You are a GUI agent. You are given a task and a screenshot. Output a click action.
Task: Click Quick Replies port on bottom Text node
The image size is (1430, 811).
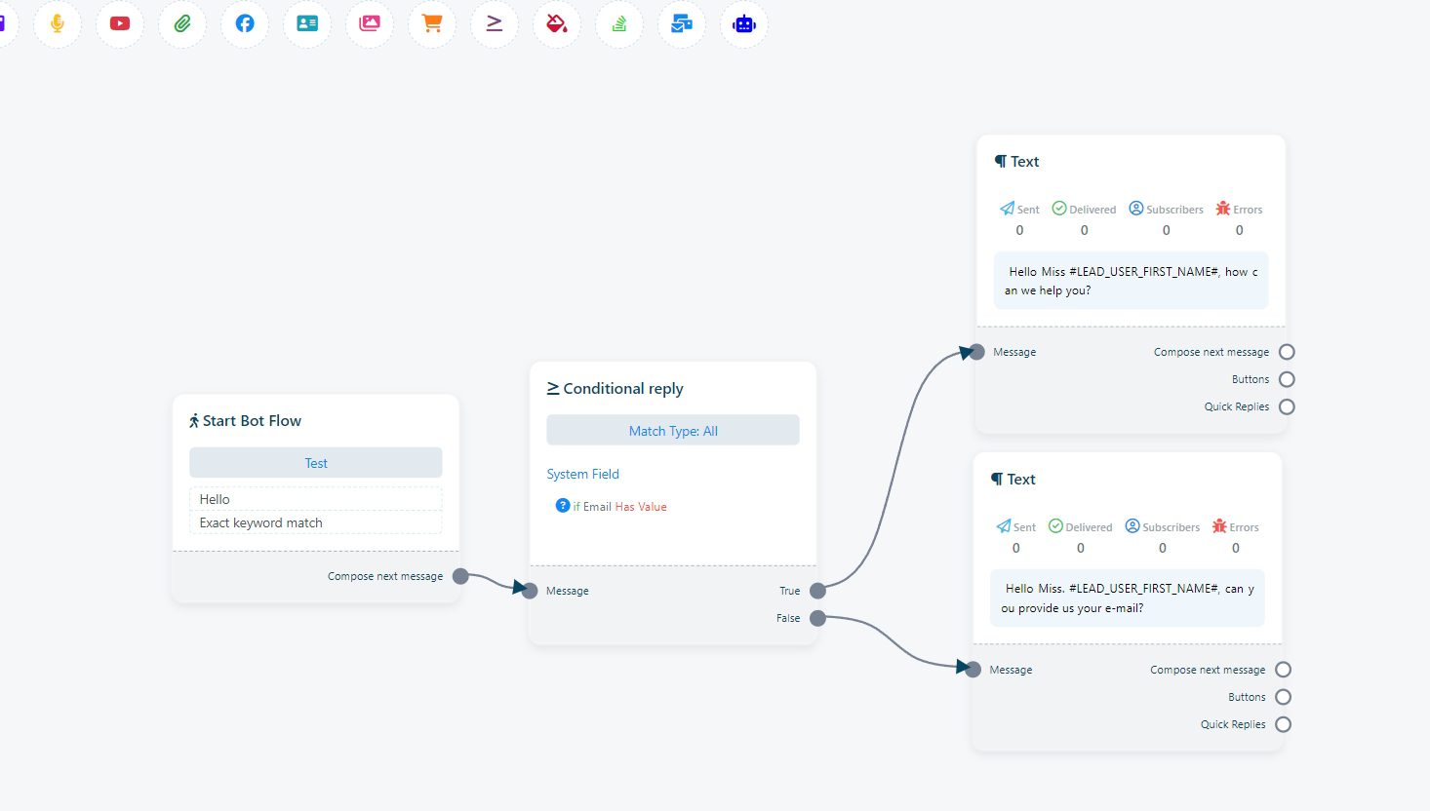point(1283,724)
